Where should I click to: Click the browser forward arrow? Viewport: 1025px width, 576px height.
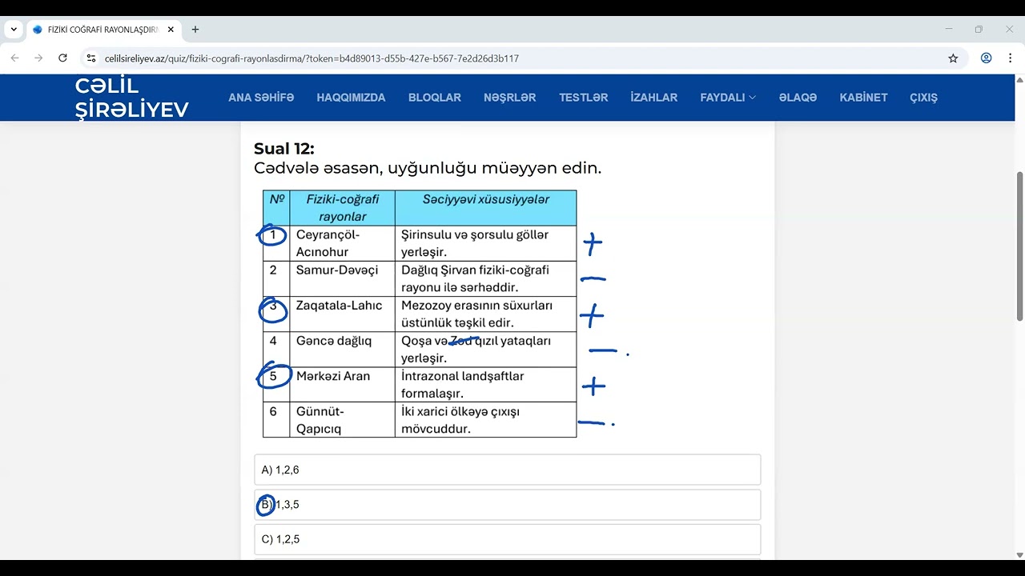(38, 58)
